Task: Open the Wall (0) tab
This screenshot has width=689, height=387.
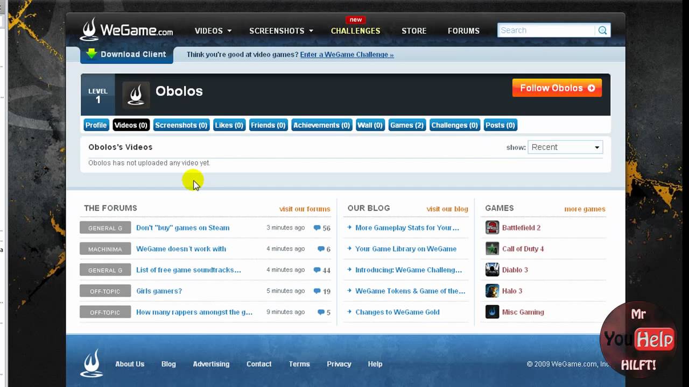Action: (370, 125)
